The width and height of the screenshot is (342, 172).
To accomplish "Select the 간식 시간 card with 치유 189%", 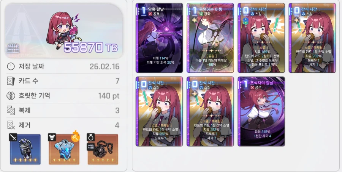I will [261, 38].
